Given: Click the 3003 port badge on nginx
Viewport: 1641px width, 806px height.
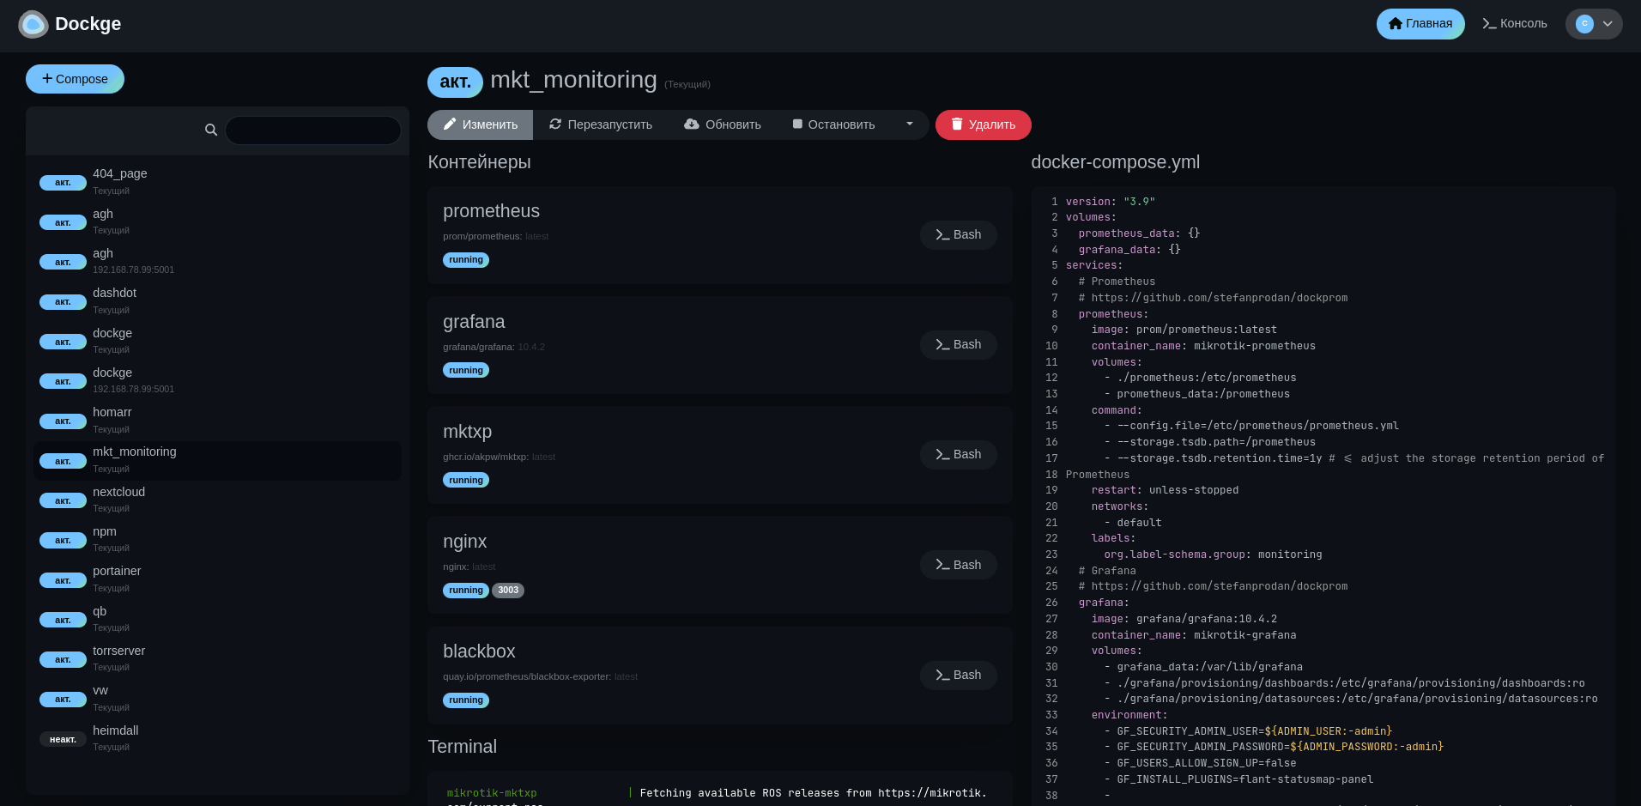Looking at the screenshot, I should coord(508,590).
